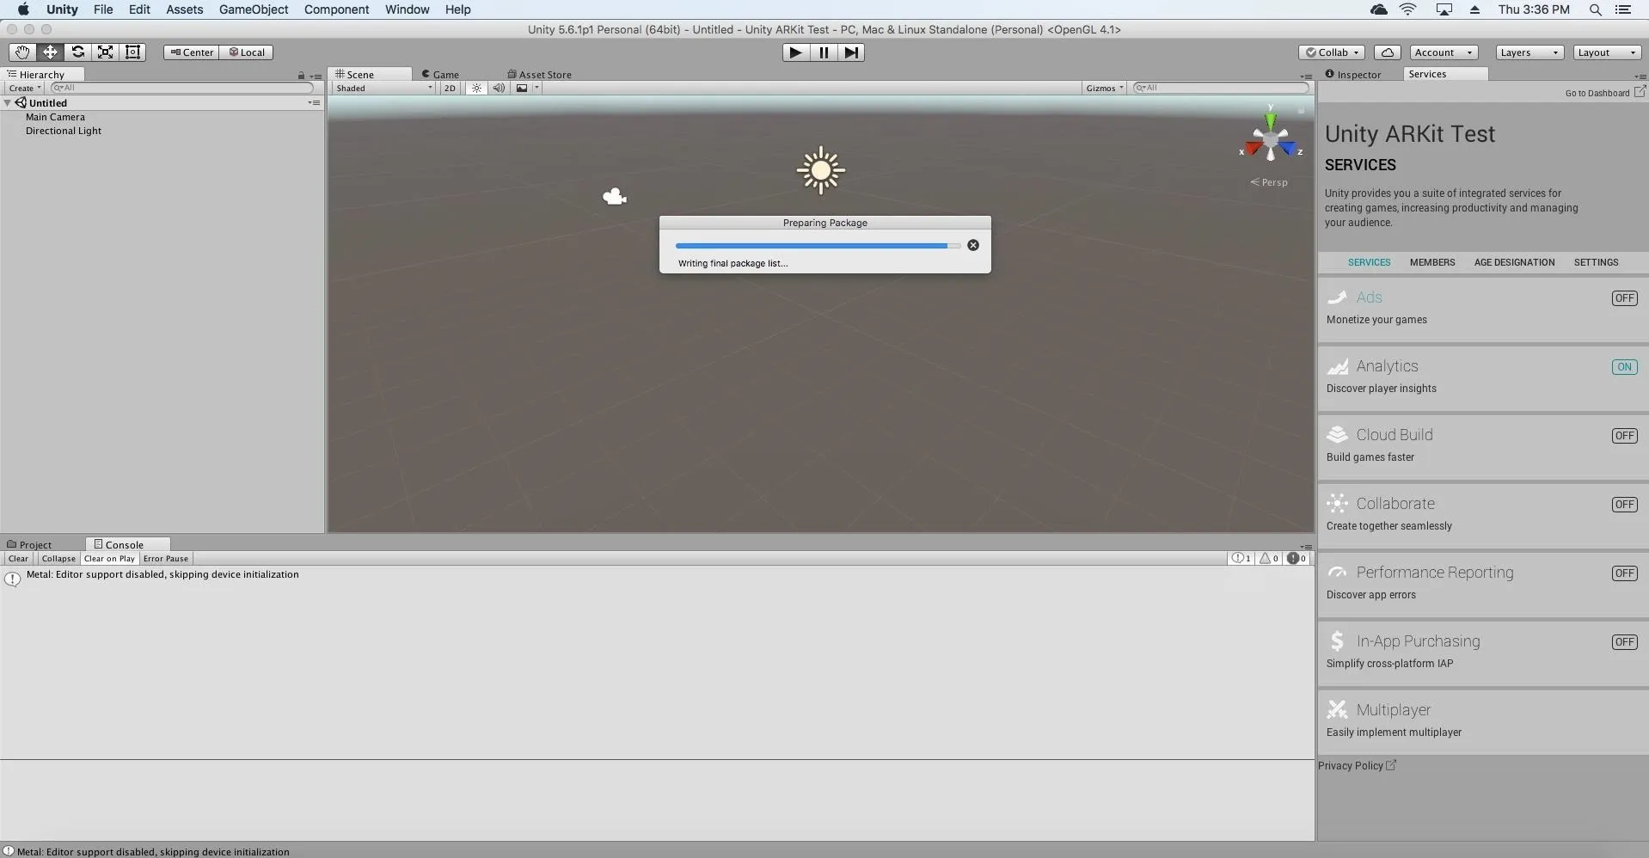The image size is (1649, 858).
Task: Open the Component menu
Action: point(336,9)
